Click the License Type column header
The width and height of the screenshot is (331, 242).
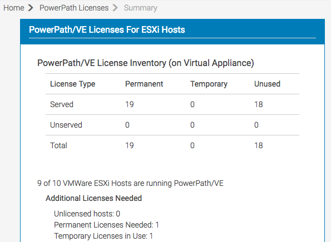pos(73,84)
